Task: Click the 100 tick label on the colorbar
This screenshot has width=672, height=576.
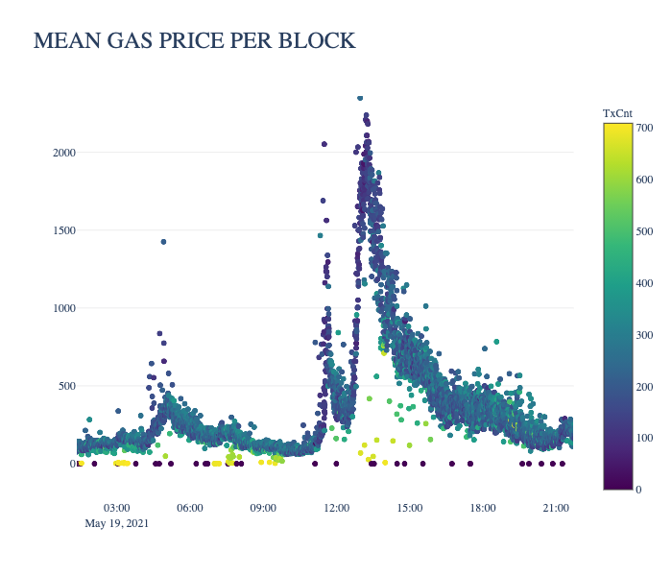Action: [x=644, y=438]
